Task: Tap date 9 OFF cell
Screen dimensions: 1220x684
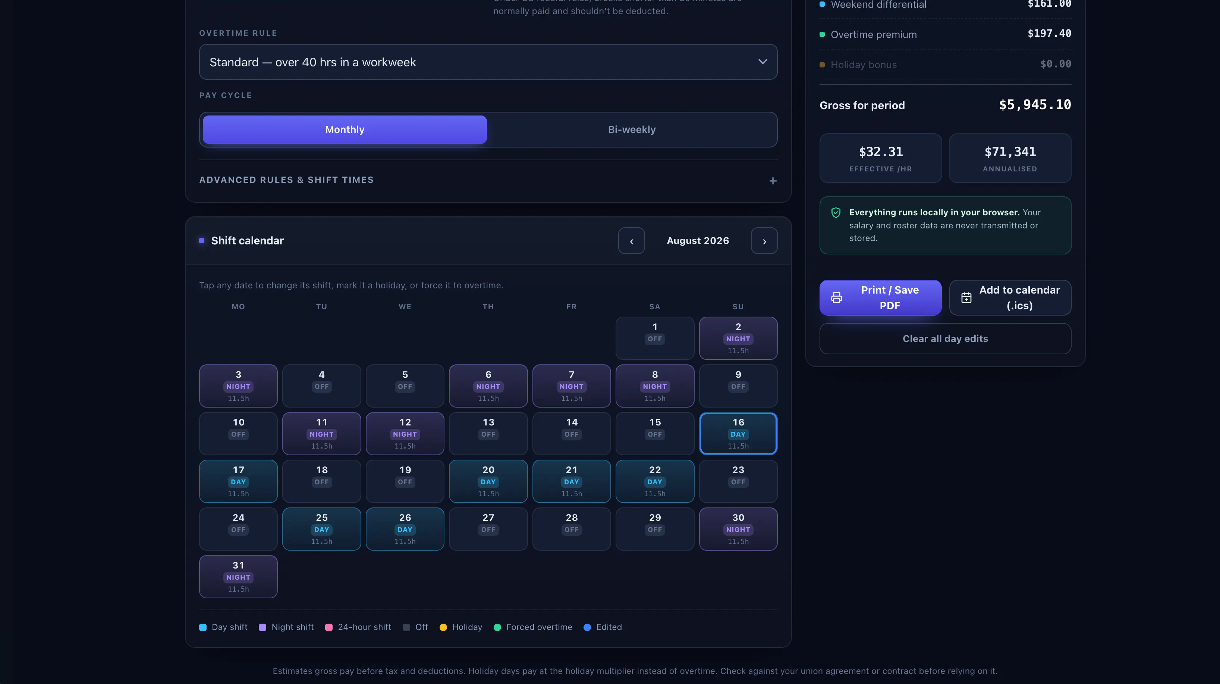Action: tap(738, 386)
